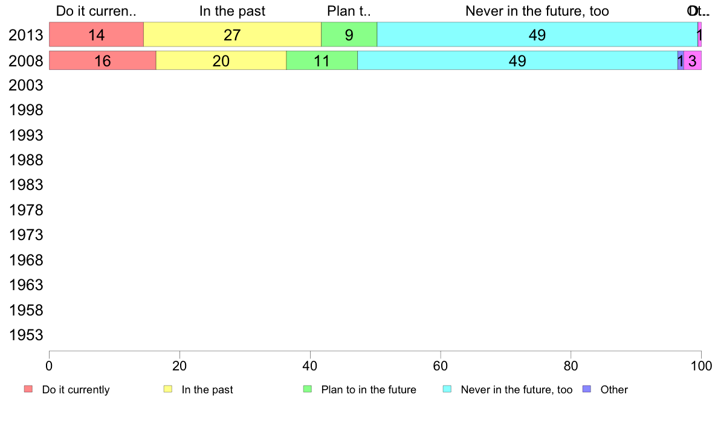Click the 2003 year label
Screen dimensions: 718x444
(25, 86)
